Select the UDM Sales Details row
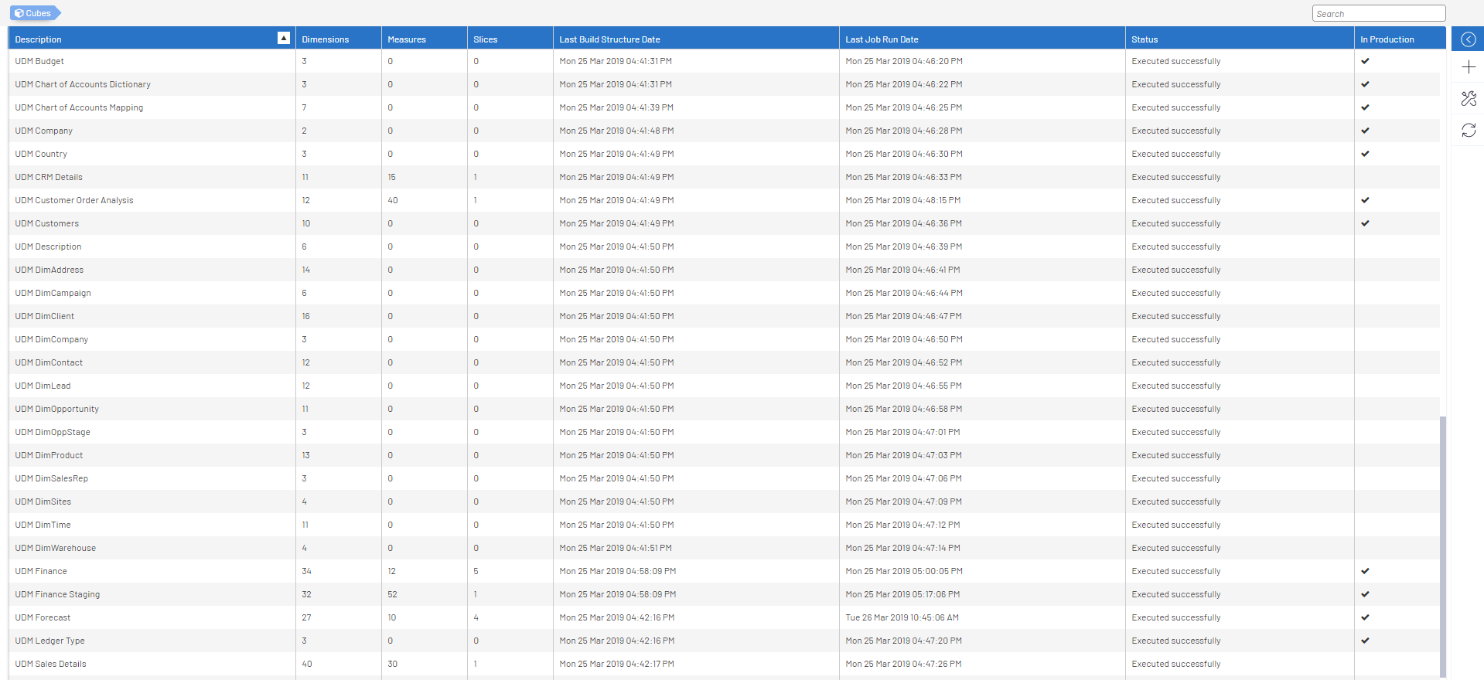1484x680 pixels. pos(51,664)
